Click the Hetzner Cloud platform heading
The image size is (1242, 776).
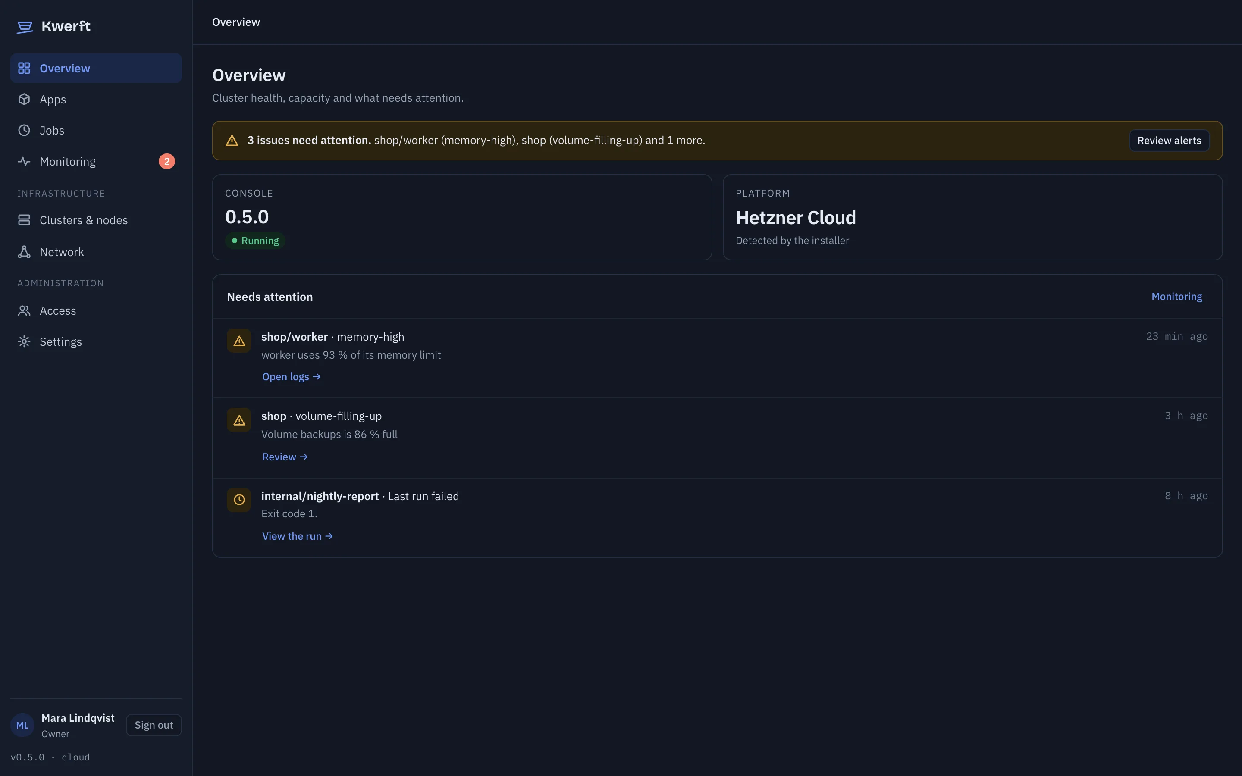(x=796, y=218)
